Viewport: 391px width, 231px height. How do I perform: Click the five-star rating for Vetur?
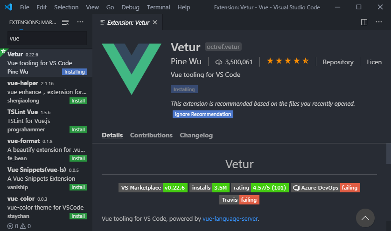coord(288,61)
